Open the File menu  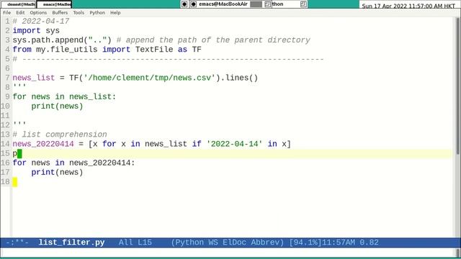(6, 13)
